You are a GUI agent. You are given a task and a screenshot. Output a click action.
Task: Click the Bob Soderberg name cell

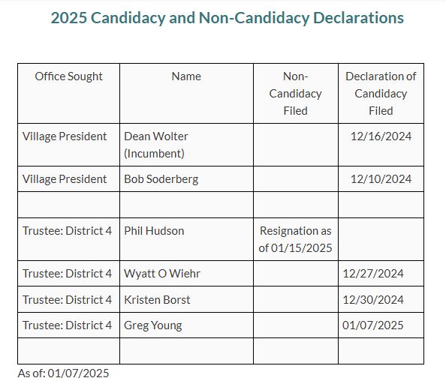187,179
